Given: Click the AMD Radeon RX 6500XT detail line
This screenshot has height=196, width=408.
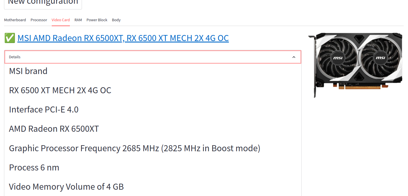Looking at the screenshot, I should pyautogui.click(x=54, y=129).
